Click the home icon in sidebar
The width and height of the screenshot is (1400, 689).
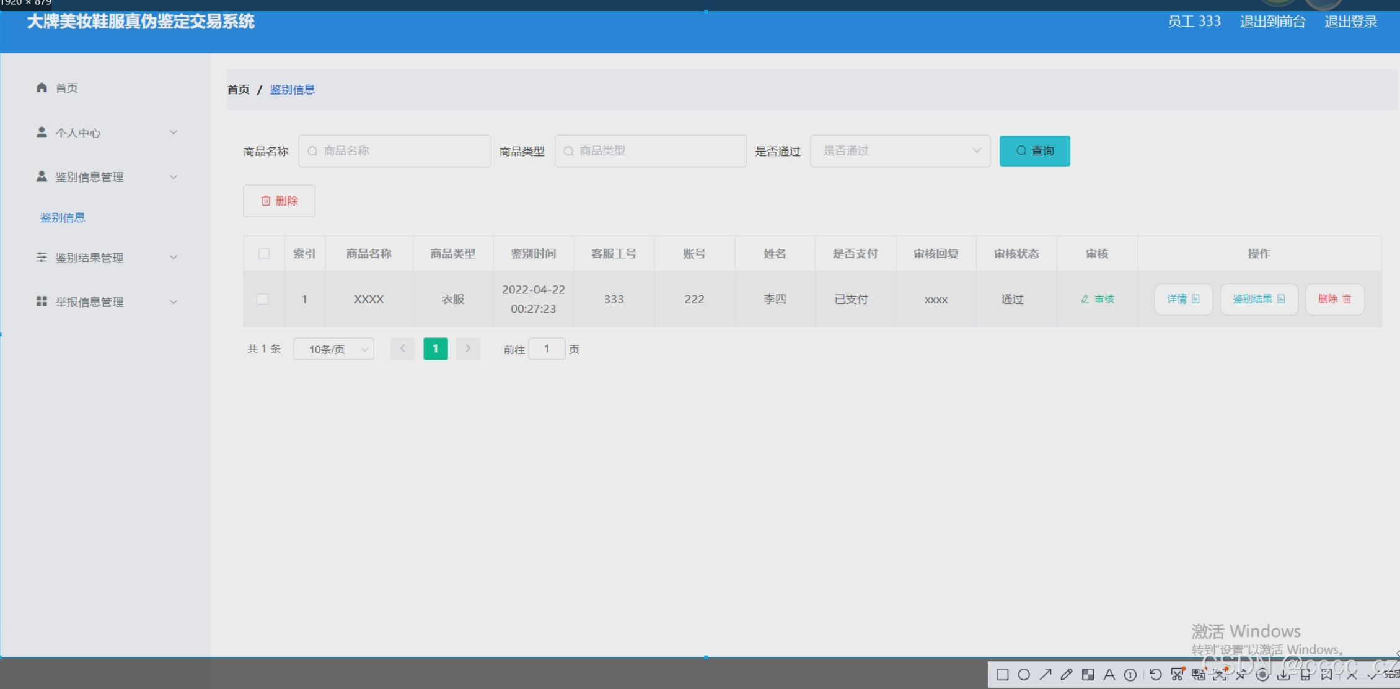42,88
